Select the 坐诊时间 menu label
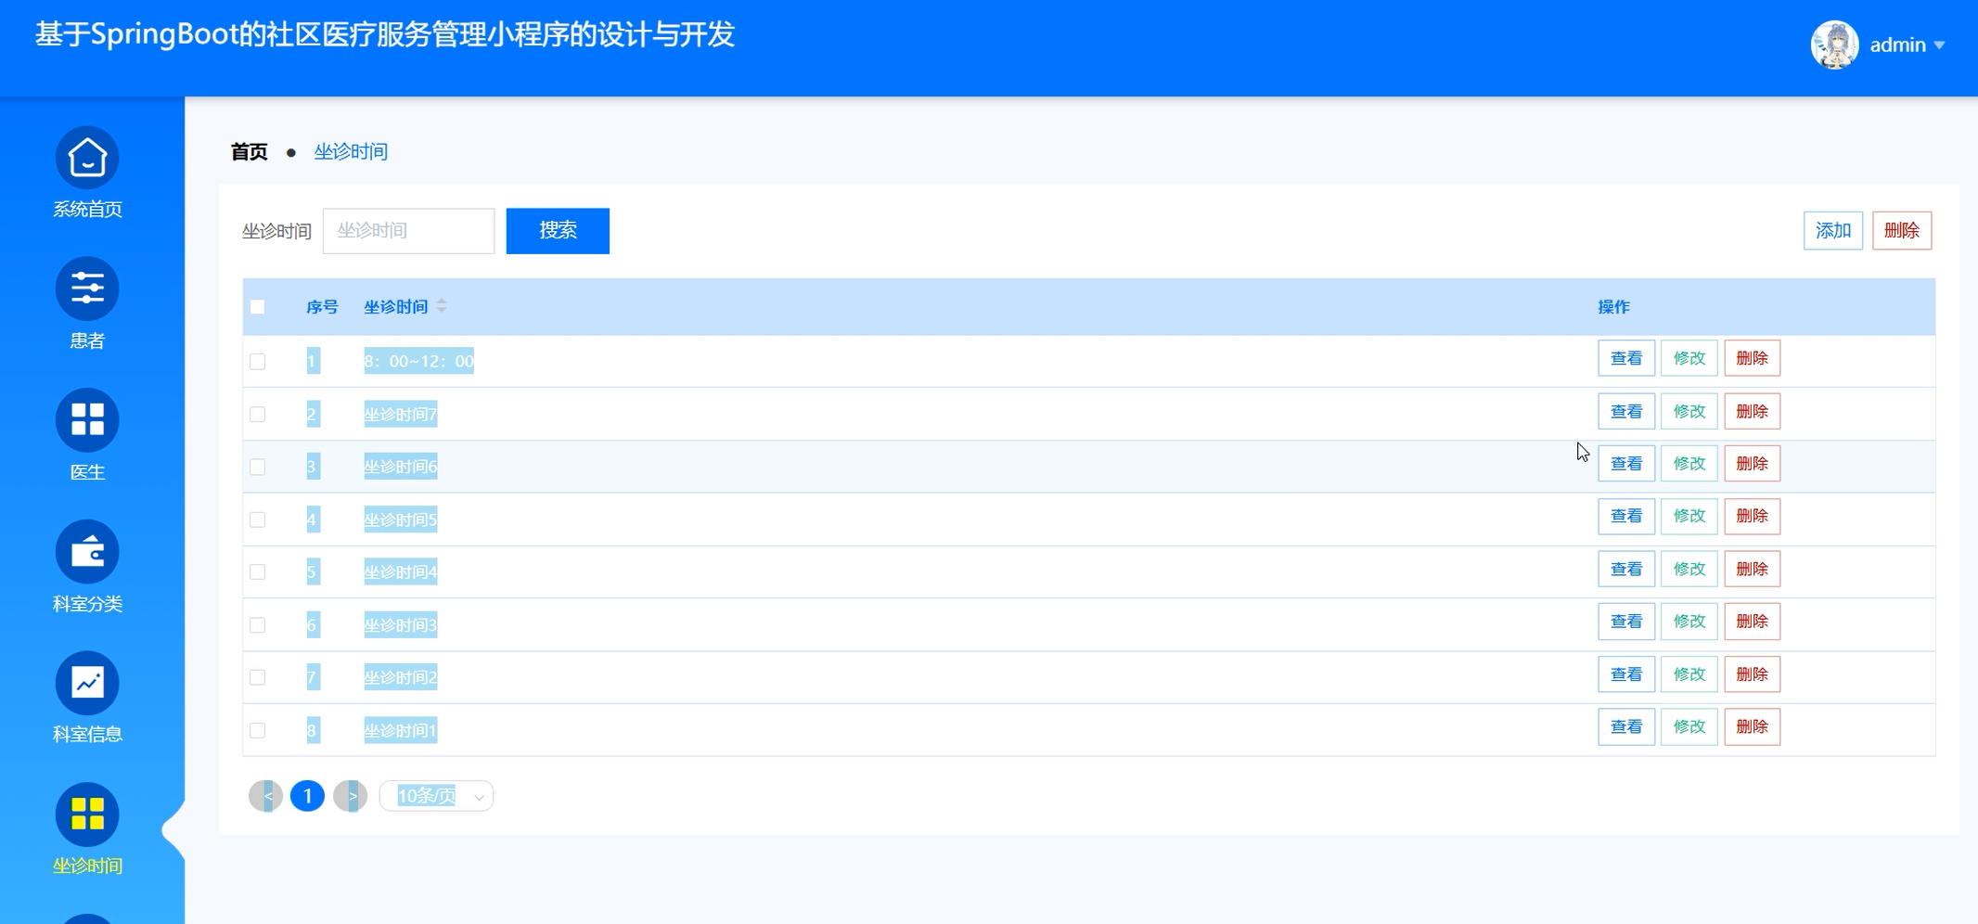 tap(87, 866)
